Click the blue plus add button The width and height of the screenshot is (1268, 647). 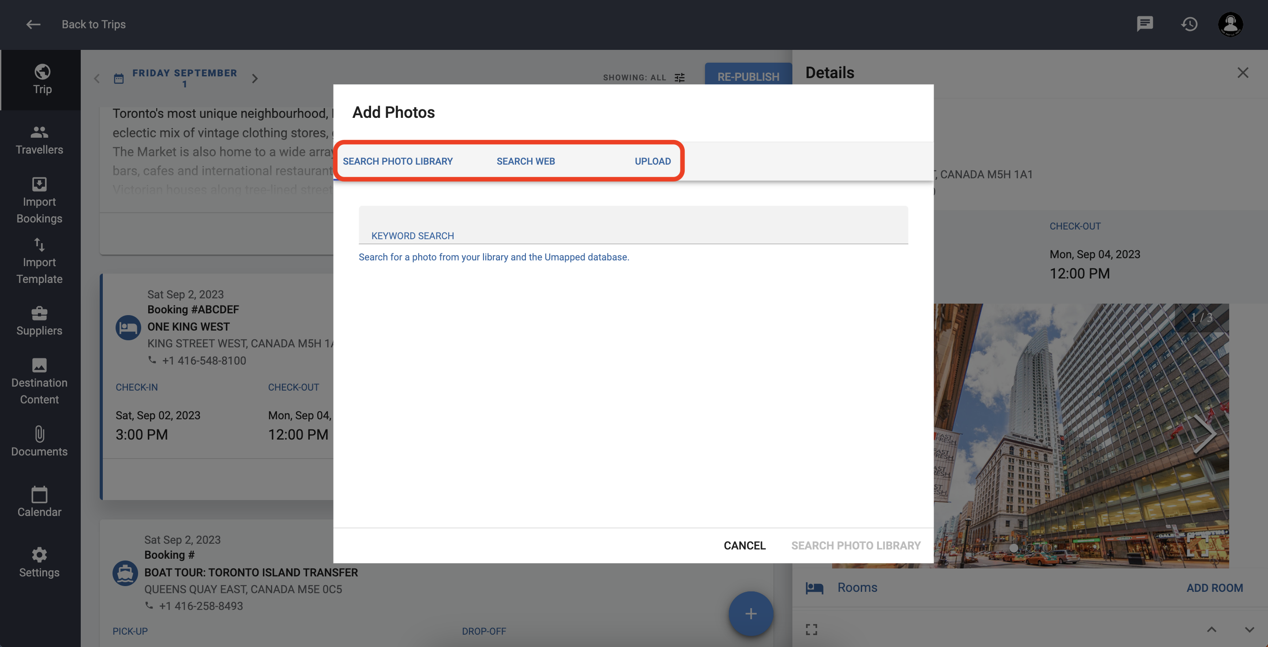click(x=750, y=613)
